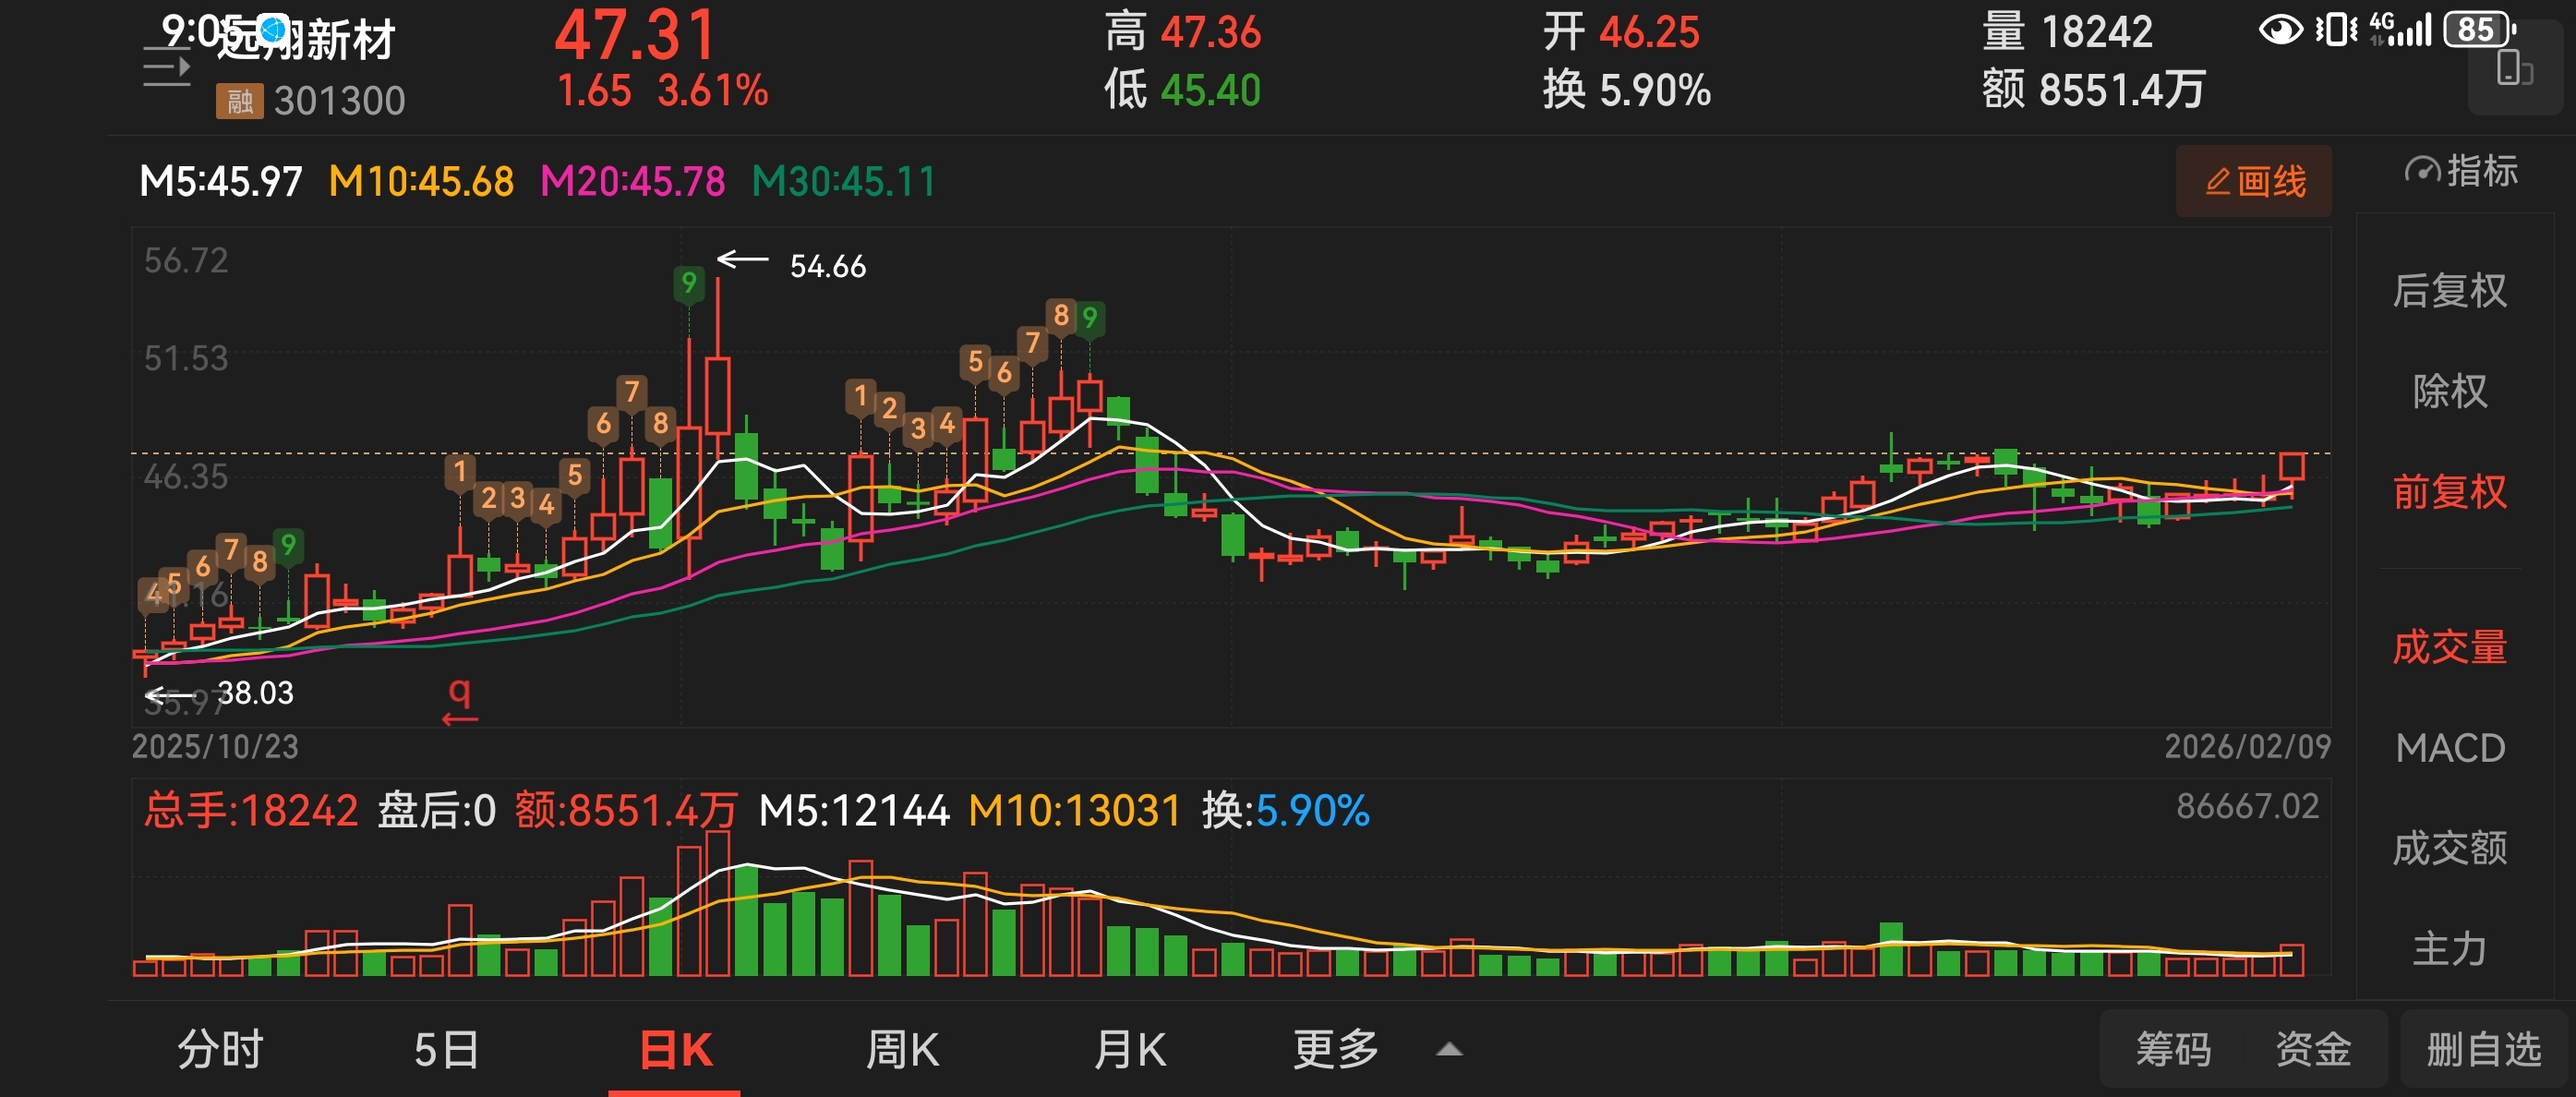Open the 画线 draw line tool
2576x1097 pixels.
[x=2254, y=181]
